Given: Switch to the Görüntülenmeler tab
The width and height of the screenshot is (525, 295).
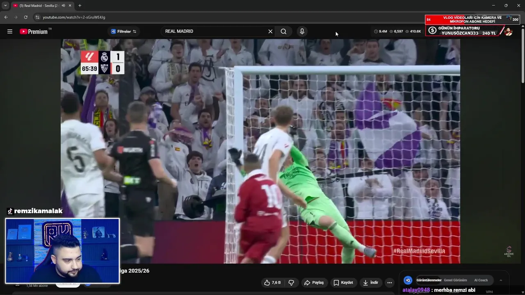Looking at the screenshot, I should point(429,280).
